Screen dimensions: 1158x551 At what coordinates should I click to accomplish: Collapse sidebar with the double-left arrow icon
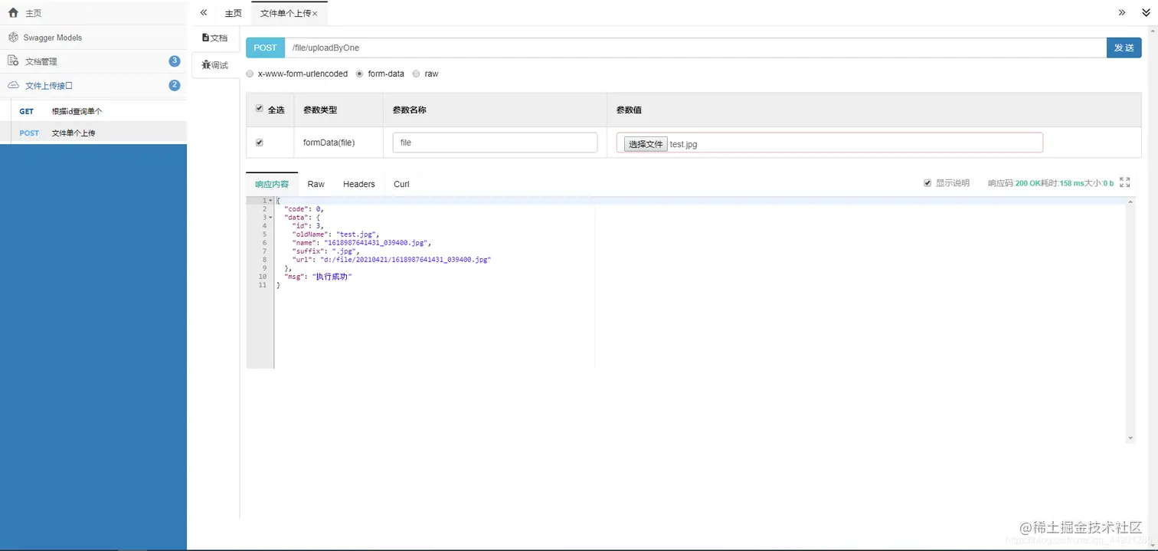pyautogui.click(x=204, y=12)
